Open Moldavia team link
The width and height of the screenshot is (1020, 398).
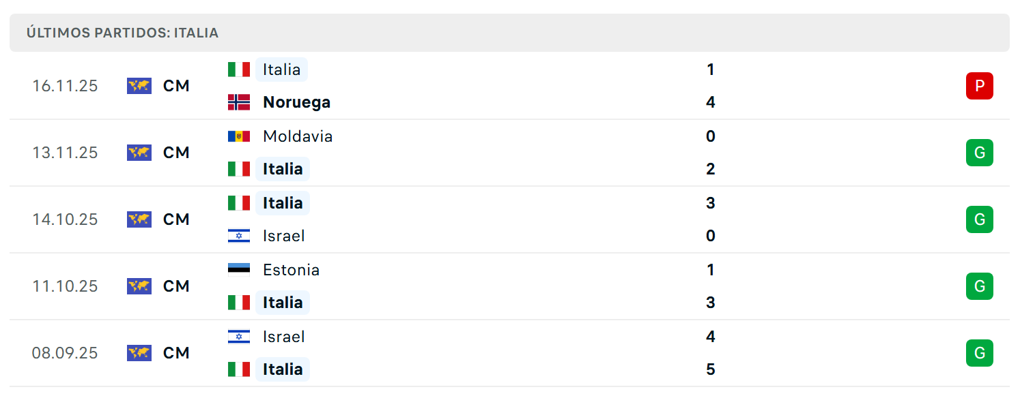[x=298, y=136]
